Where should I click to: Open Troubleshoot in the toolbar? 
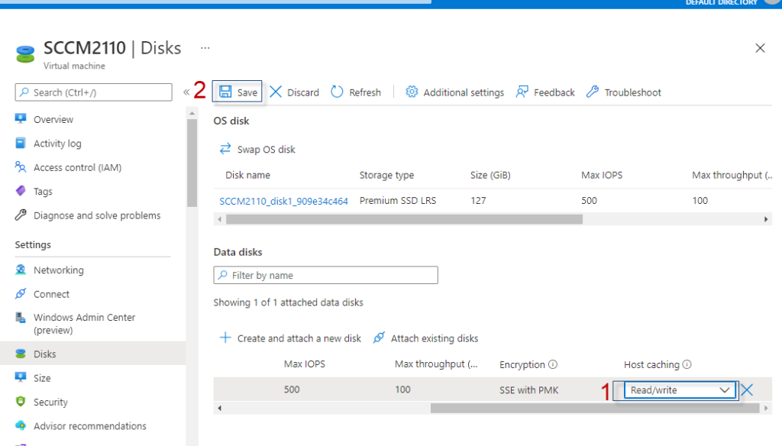(623, 92)
